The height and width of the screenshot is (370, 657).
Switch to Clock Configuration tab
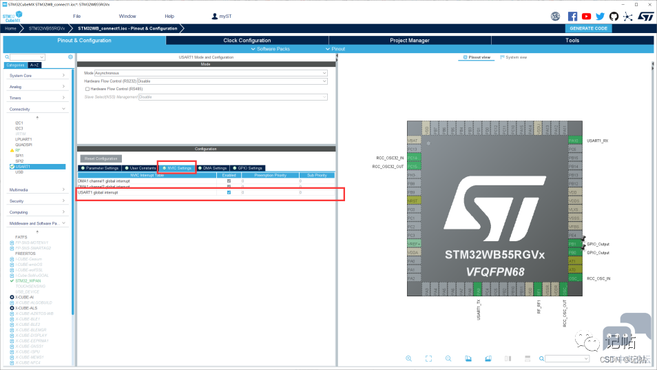click(247, 40)
